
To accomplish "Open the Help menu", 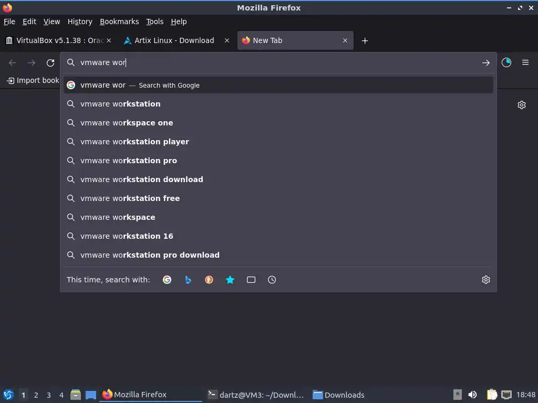I will tap(179, 22).
